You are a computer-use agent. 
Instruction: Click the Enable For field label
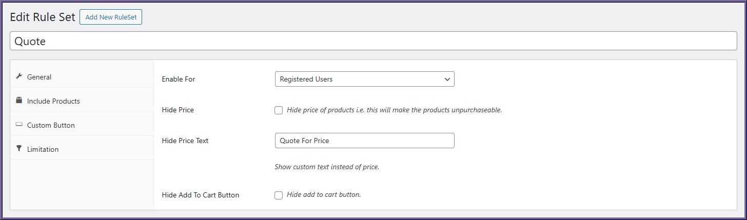coord(179,79)
